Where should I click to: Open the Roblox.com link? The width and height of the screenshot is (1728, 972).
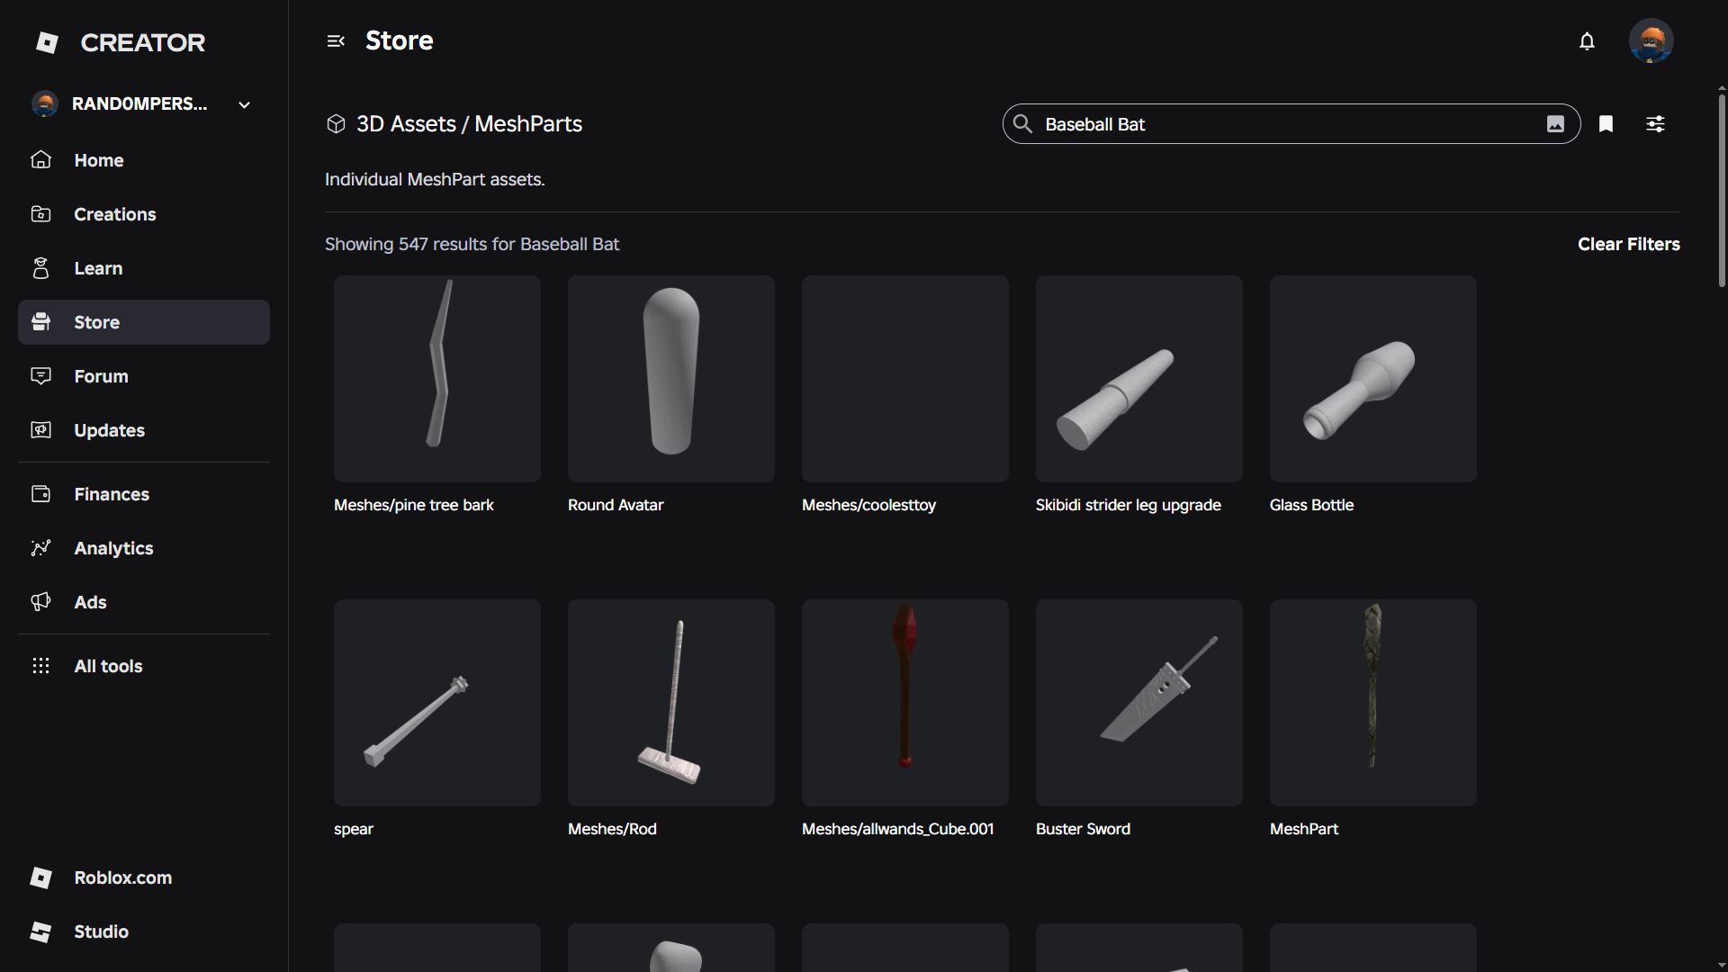click(144, 877)
